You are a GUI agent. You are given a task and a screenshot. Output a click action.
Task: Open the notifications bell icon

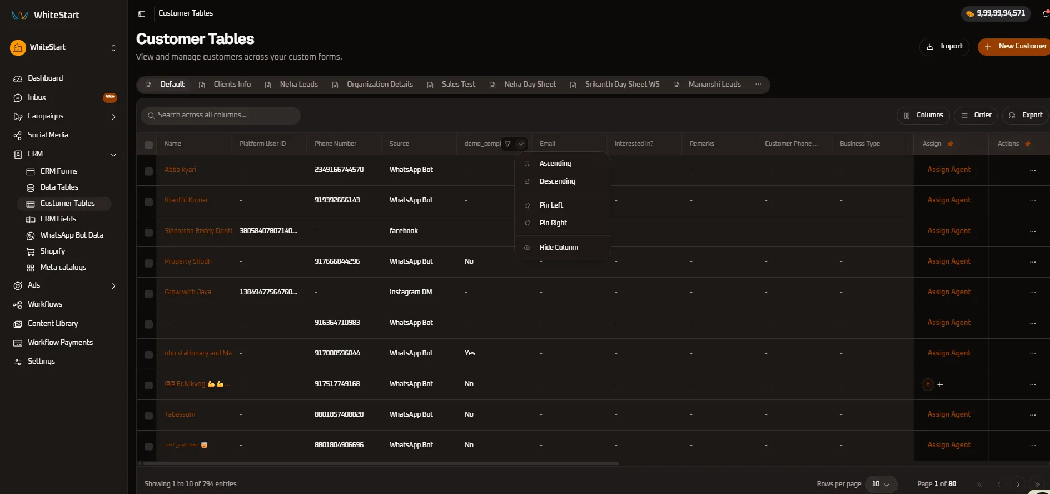(1045, 14)
